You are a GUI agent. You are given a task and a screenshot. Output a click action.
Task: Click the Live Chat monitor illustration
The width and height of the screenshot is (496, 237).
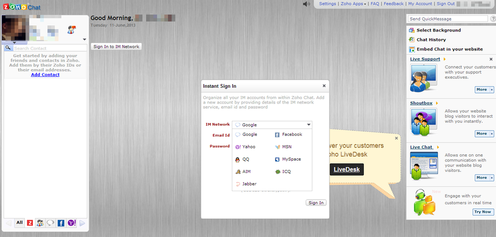tap(424, 166)
